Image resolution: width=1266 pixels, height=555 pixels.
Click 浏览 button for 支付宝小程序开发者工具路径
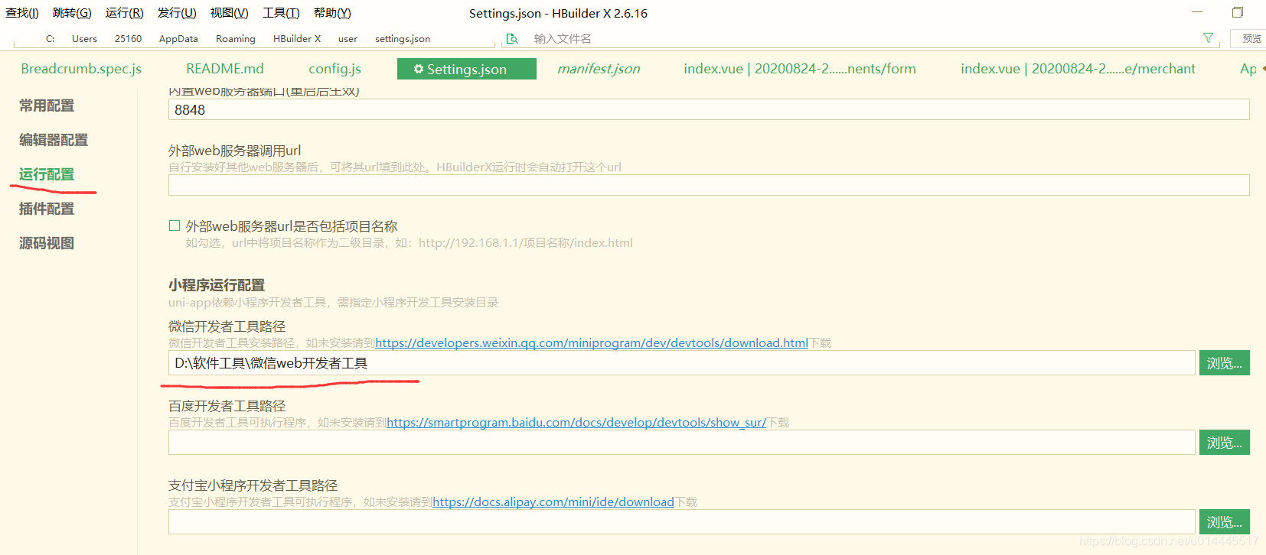point(1225,522)
